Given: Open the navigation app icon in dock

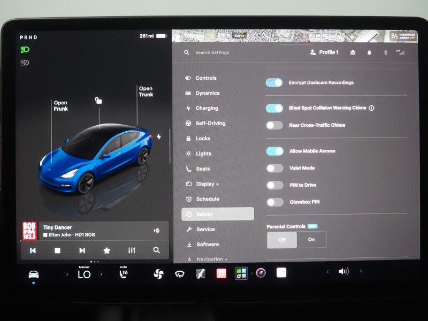Looking at the screenshot, I should 200,273.
